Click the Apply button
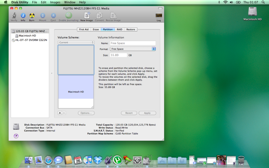The height and width of the screenshot is (168, 269). [x=147, y=113]
